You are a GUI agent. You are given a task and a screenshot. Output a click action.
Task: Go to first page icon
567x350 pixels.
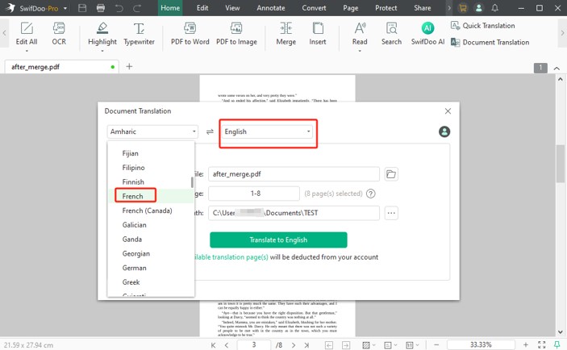[x=214, y=345]
